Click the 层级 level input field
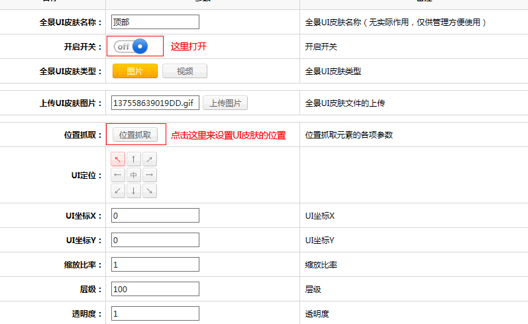Screen dimensions: 528x324 155,289
